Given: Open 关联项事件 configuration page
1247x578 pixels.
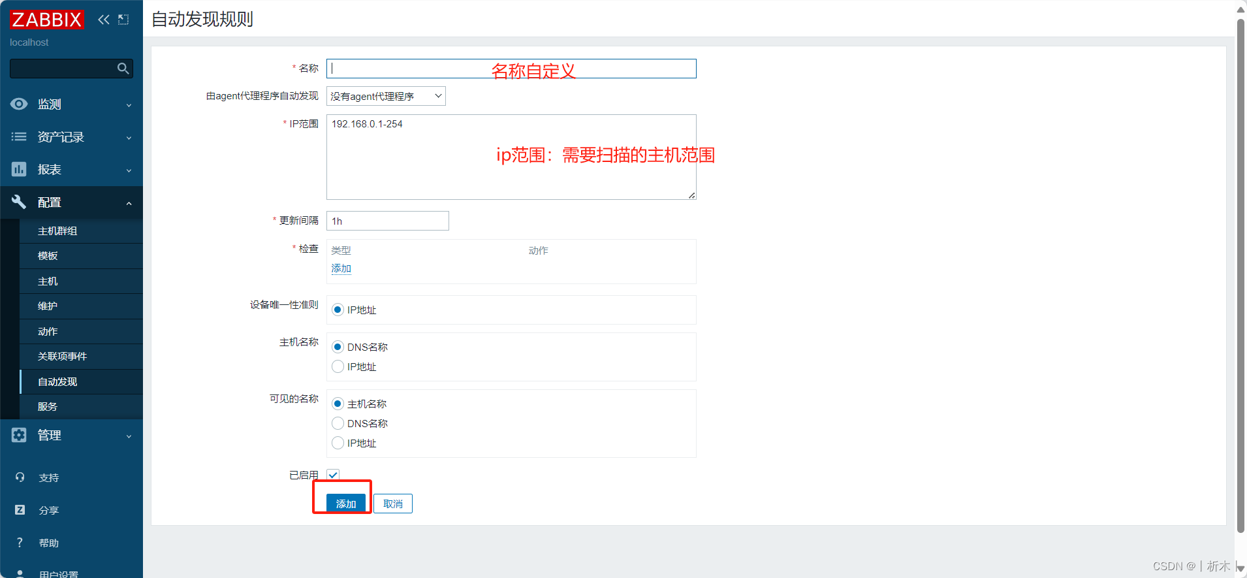Looking at the screenshot, I should coord(81,357).
